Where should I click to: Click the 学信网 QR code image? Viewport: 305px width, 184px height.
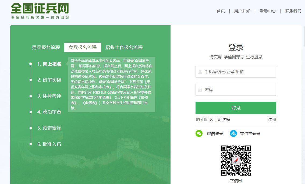(x=236, y=161)
